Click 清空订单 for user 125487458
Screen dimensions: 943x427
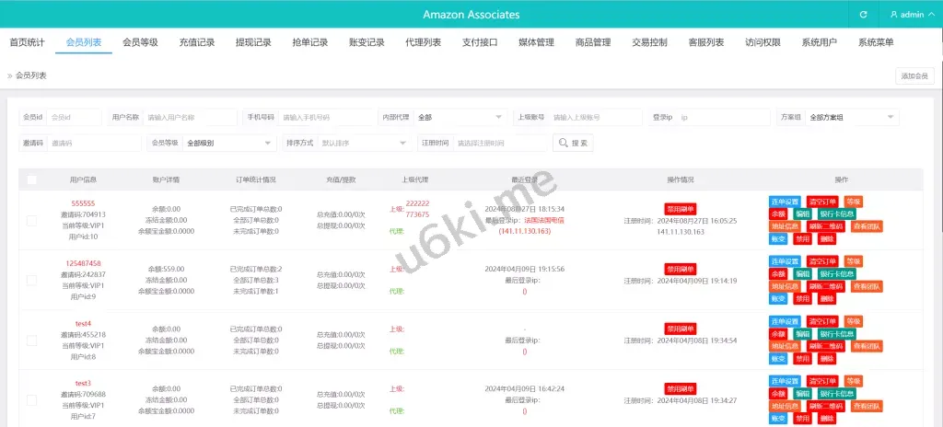(x=822, y=261)
